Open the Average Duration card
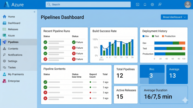The width and height of the screenshot is (193, 108). (x=164, y=95)
